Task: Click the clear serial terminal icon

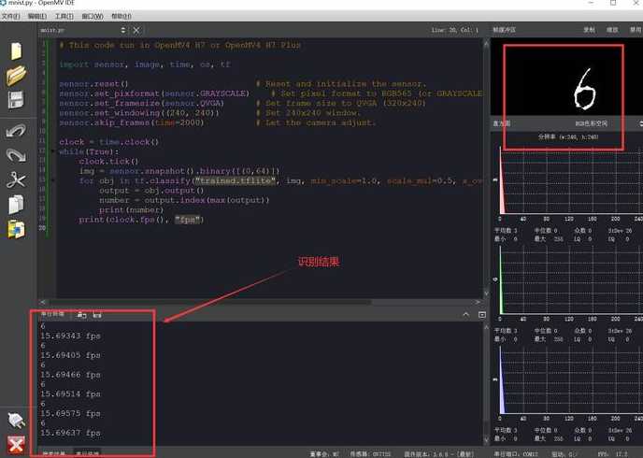Action: 81,314
